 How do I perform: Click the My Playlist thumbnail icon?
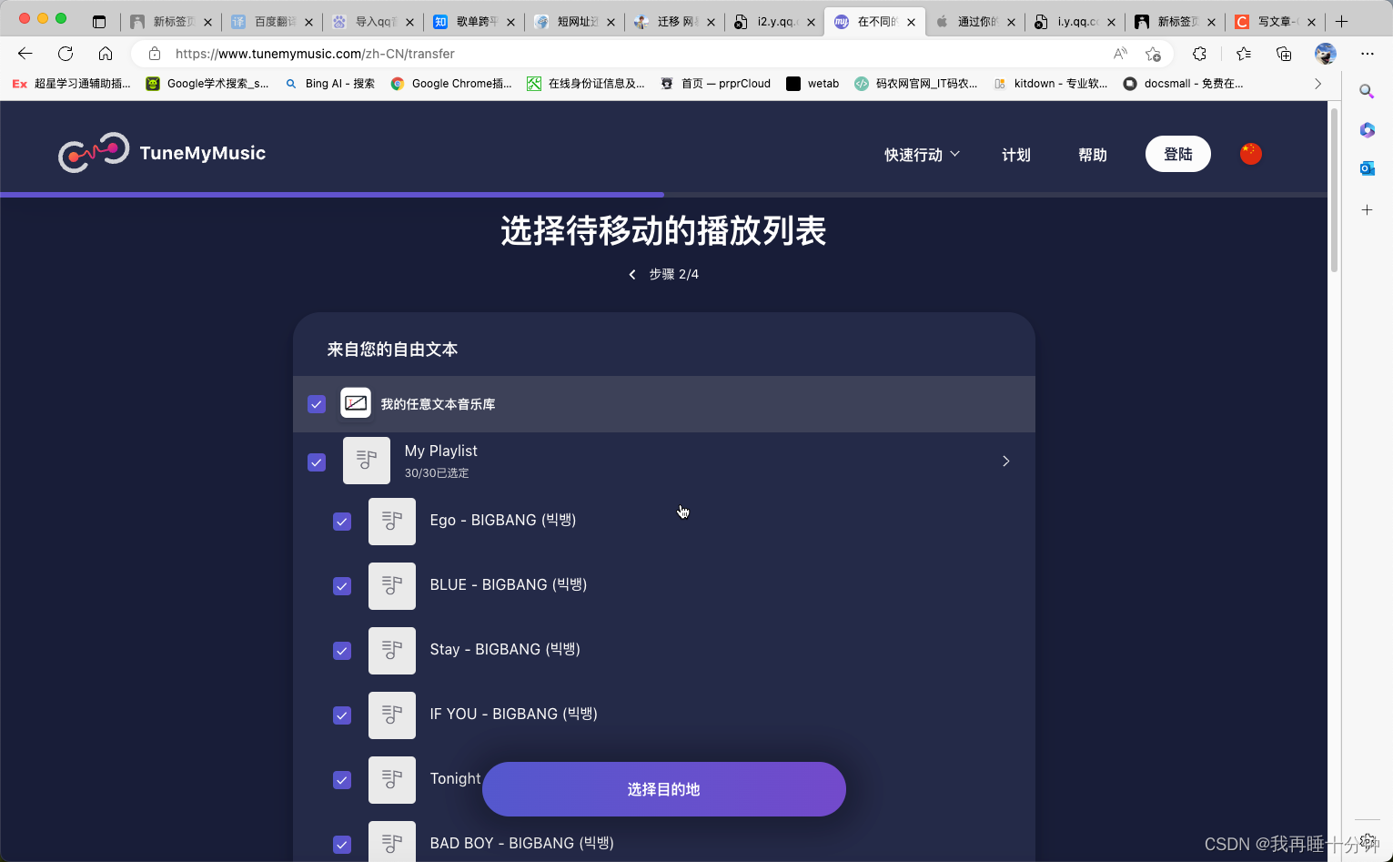[x=367, y=461]
